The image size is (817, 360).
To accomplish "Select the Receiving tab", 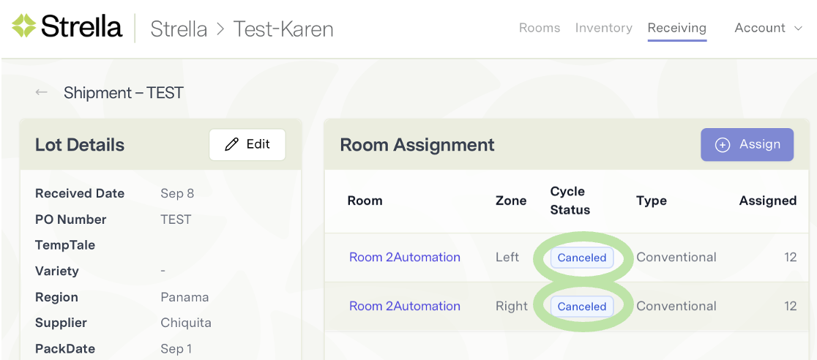I will click(677, 28).
